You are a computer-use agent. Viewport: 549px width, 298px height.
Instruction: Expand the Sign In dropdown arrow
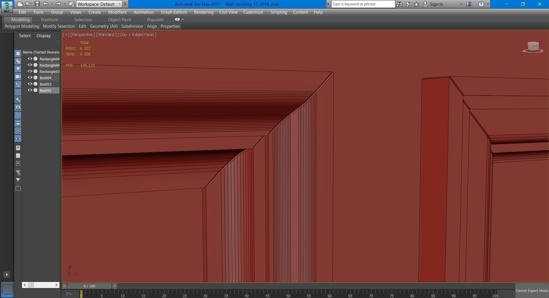[461, 4]
